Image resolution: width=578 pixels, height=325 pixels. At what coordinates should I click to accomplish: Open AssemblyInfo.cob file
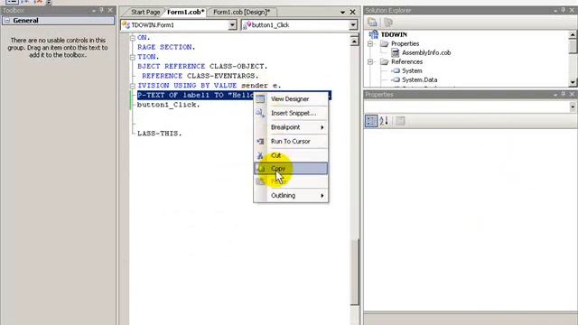point(426,52)
